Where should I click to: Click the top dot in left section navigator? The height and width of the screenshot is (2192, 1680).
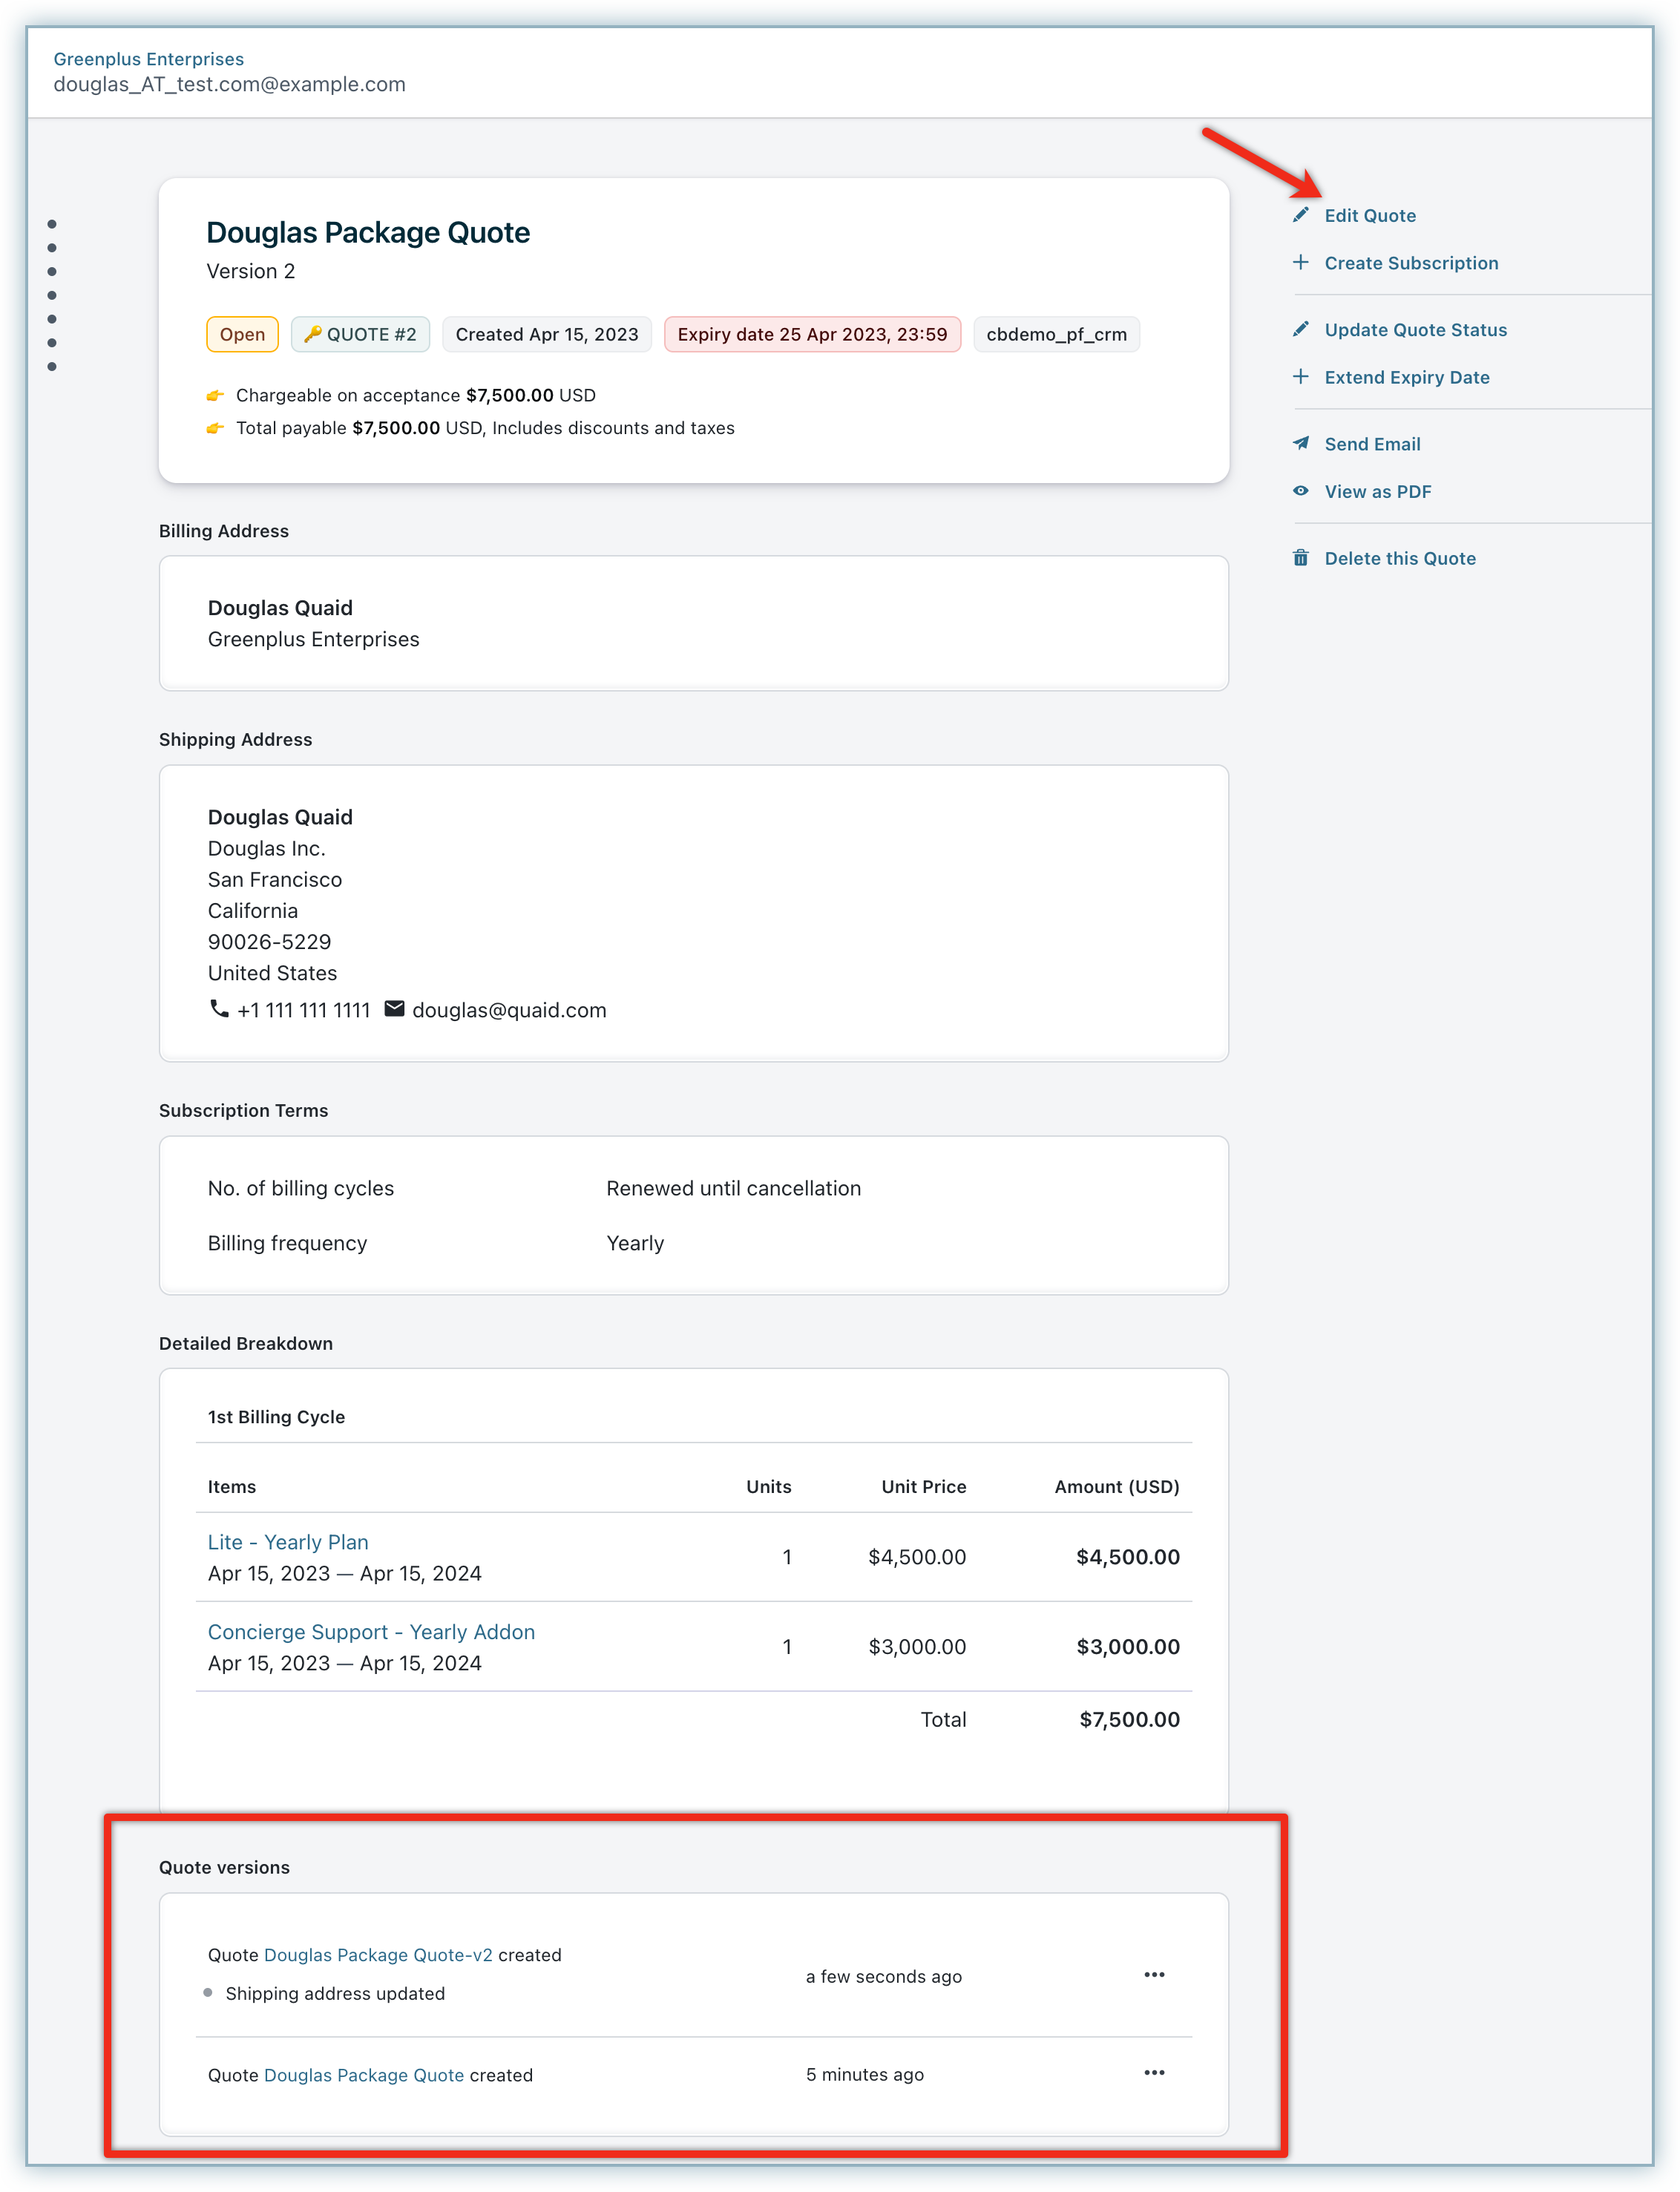pyautogui.click(x=52, y=224)
